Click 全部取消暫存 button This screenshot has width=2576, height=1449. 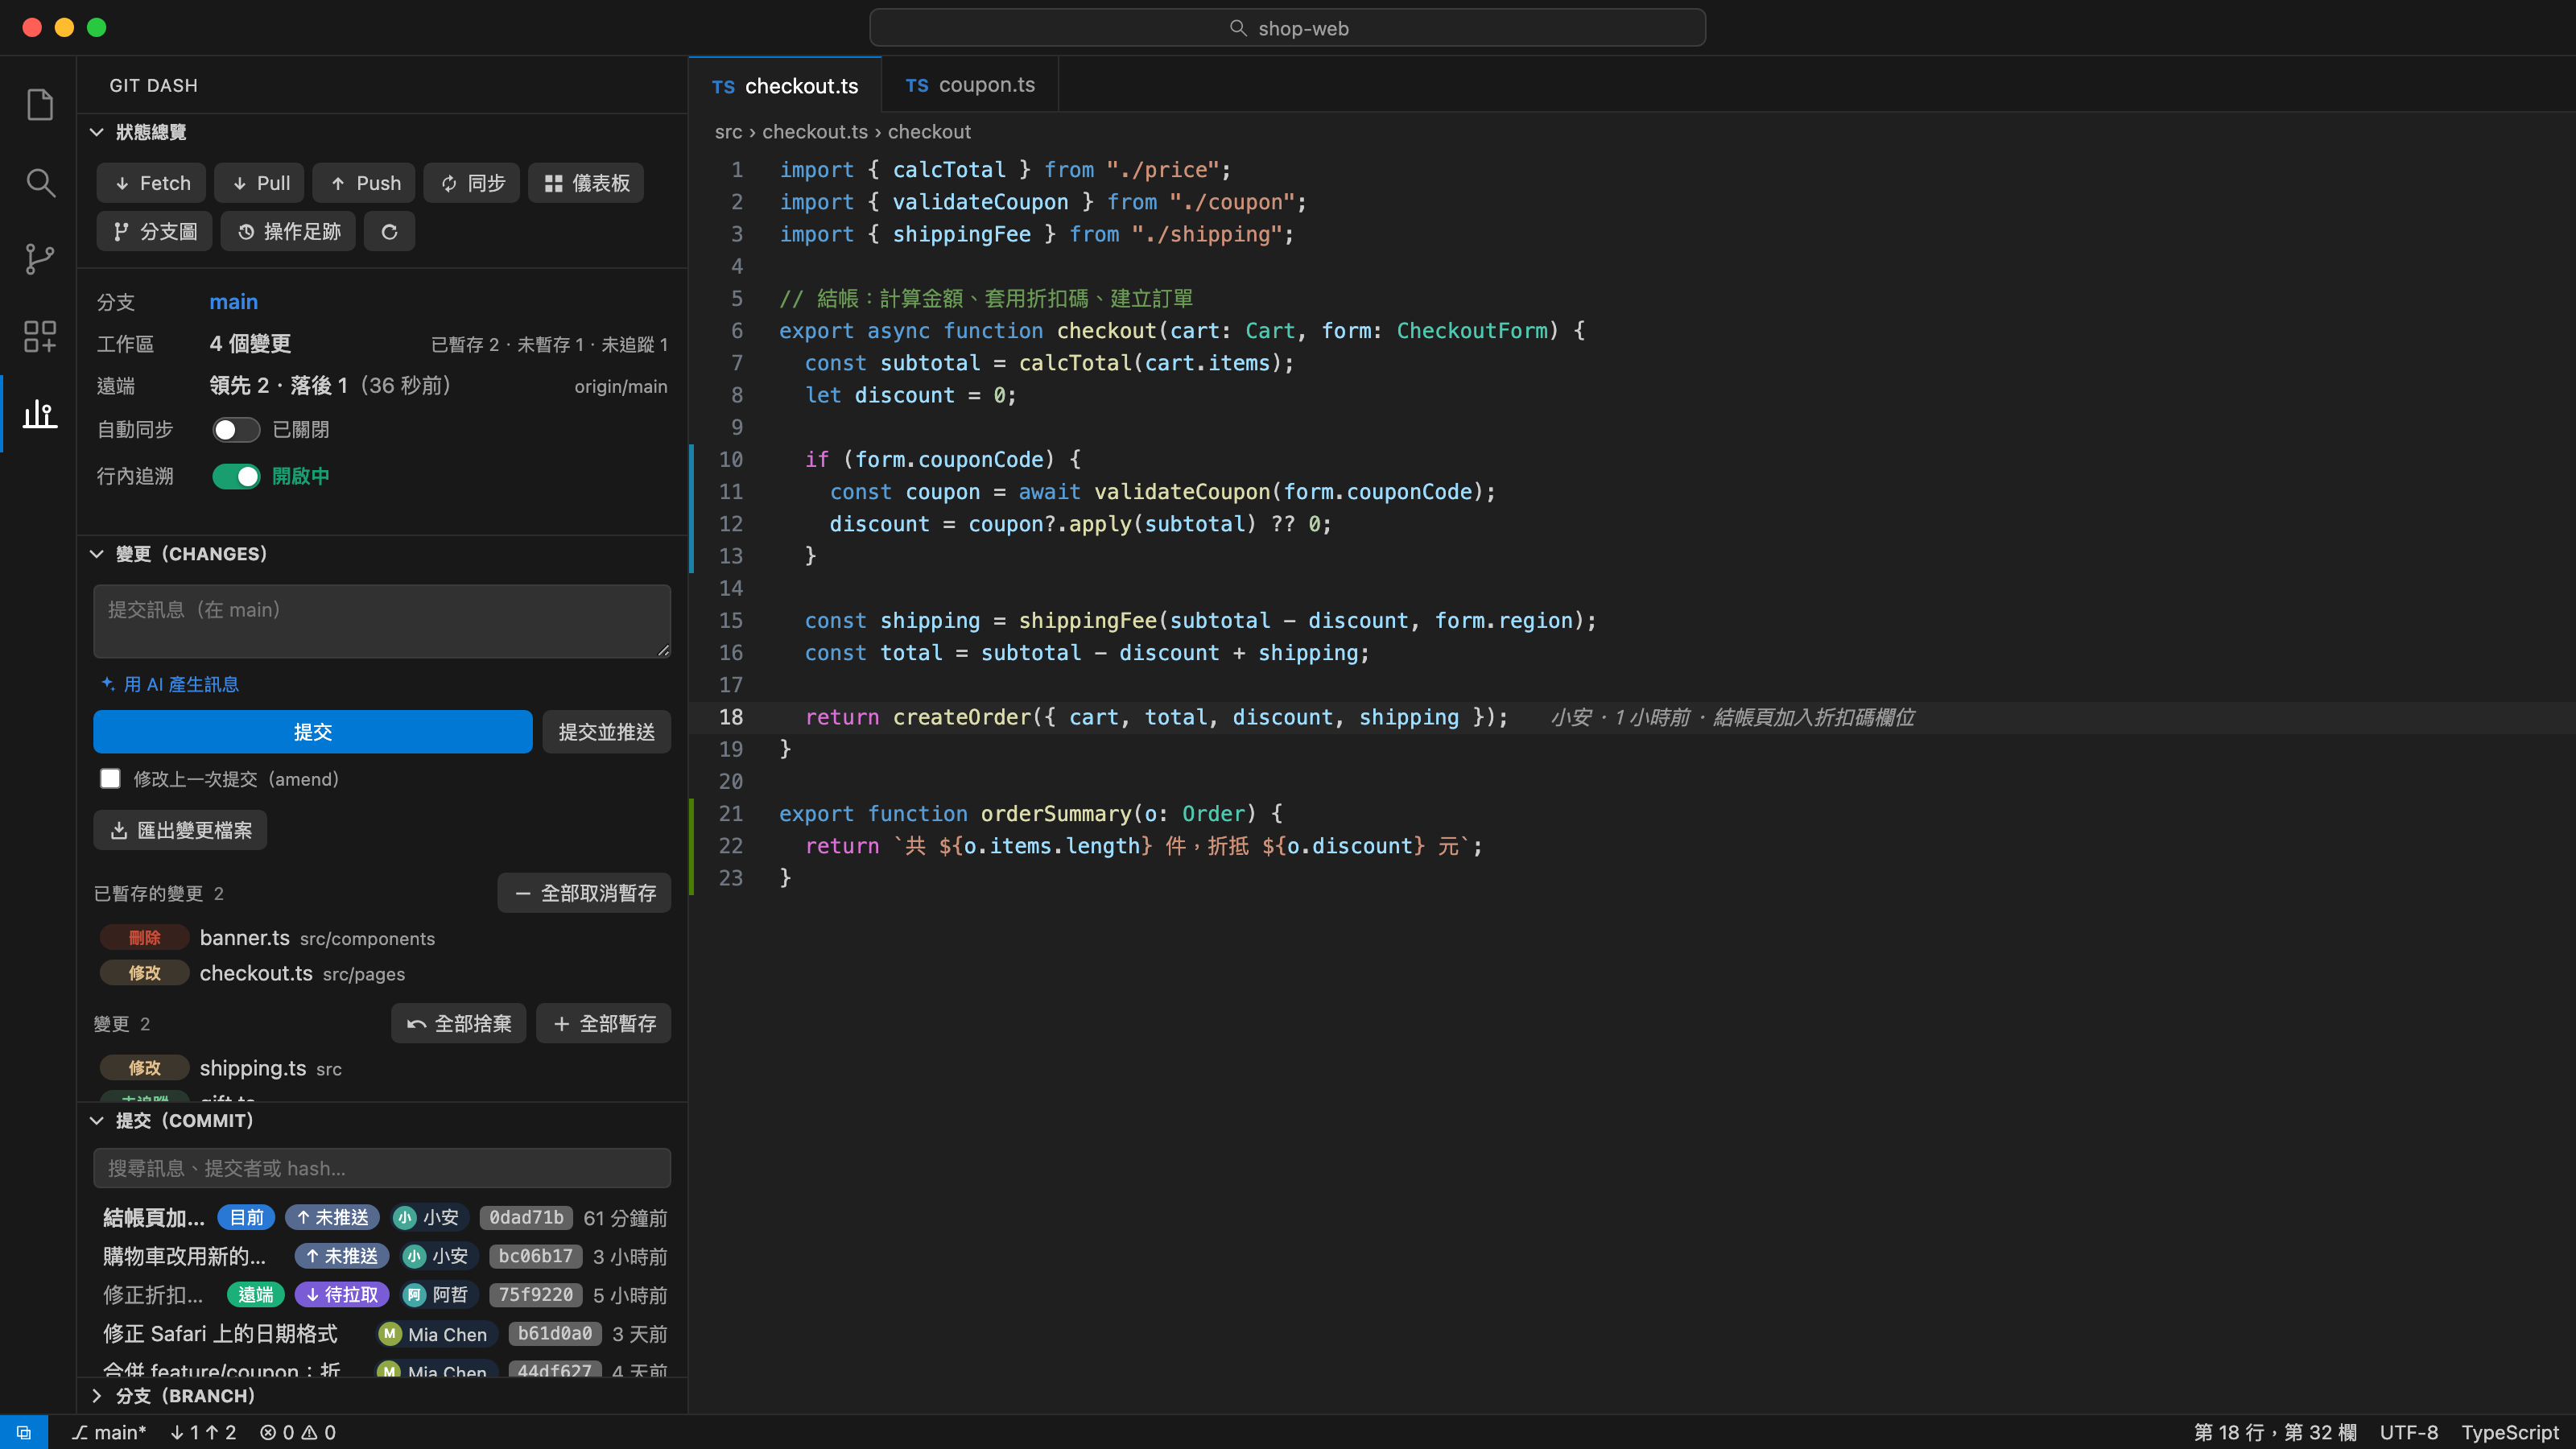[585, 893]
